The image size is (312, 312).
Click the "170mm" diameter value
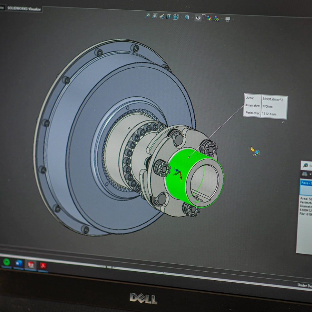coord(267,106)
